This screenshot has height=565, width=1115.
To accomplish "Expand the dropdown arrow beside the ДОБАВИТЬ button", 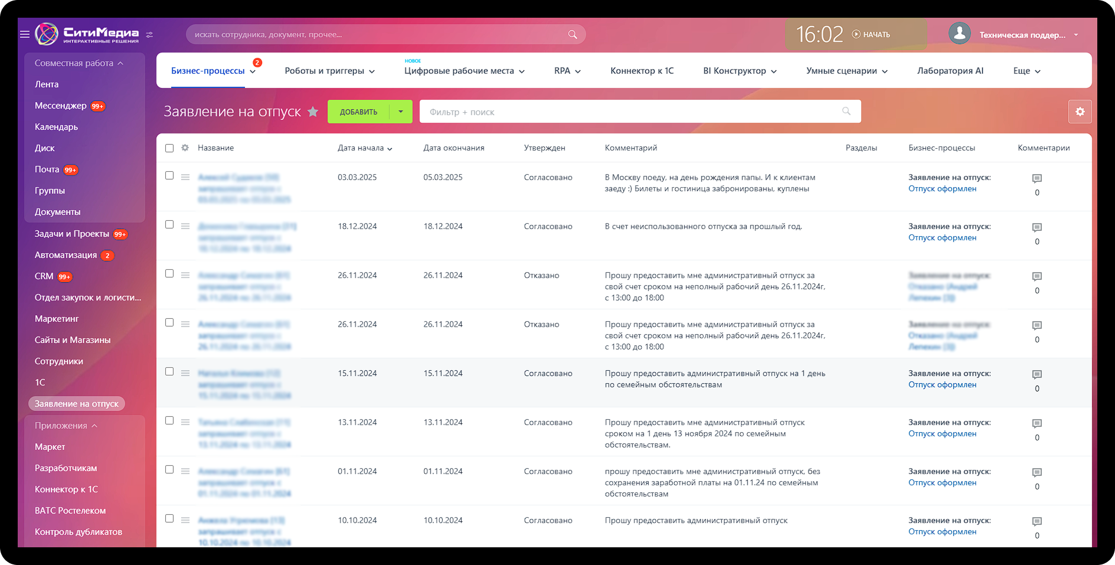I will (x=401, y=112).
